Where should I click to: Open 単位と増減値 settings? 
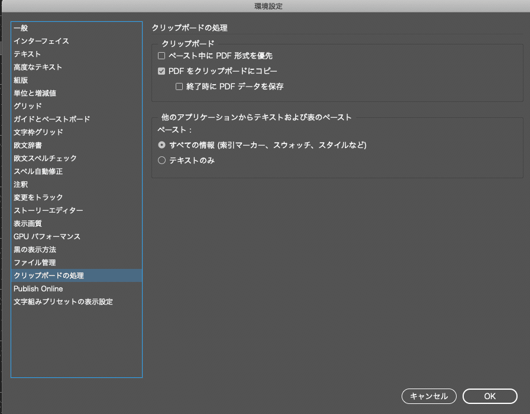click(38, 92)
